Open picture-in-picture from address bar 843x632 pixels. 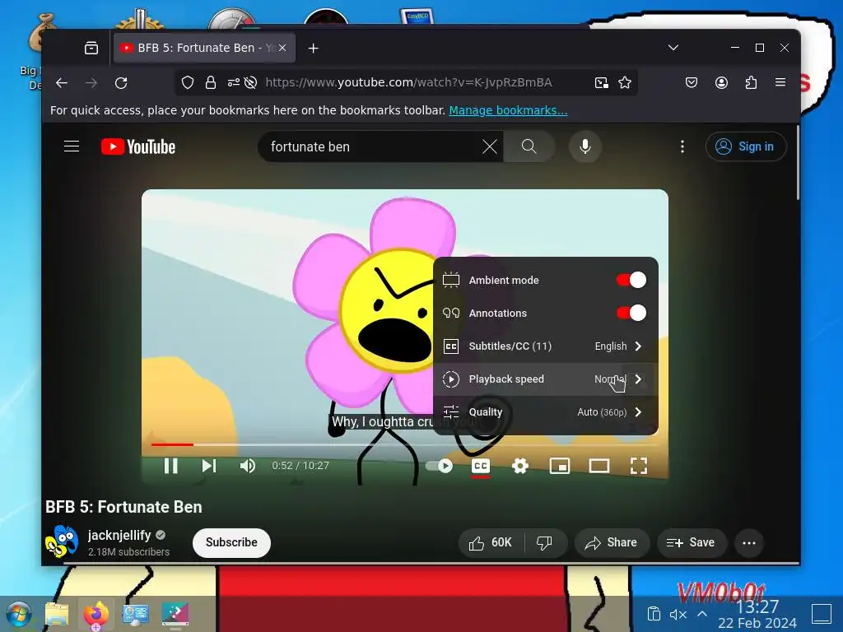601,83
